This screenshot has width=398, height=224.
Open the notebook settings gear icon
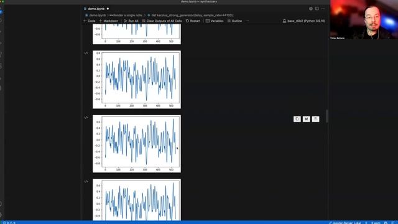pyautogui.click(x=311, y=9)
